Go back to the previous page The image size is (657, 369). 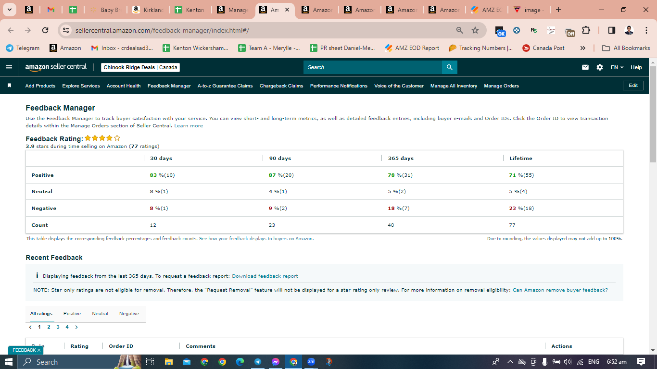(x=11, y=30)
